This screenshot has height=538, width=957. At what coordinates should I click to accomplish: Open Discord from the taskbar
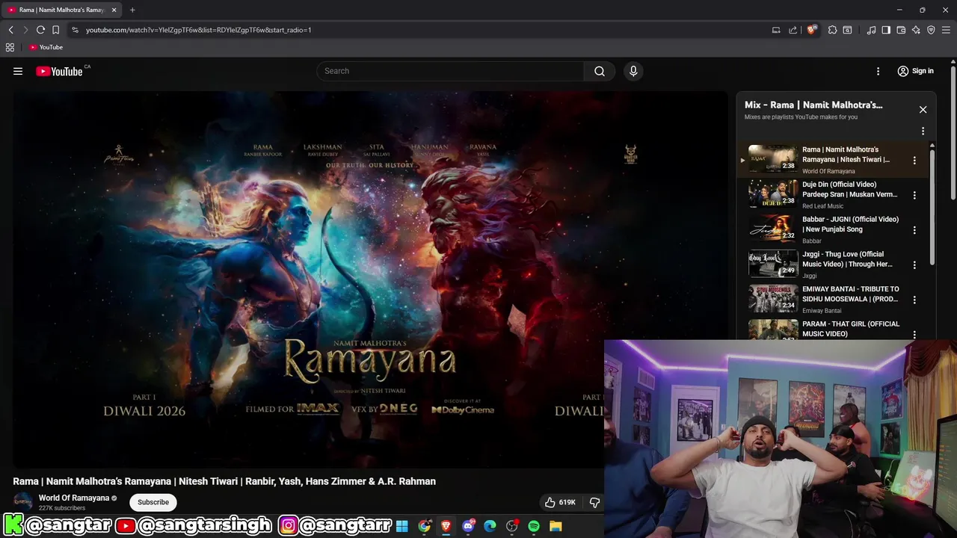(469, 526)
